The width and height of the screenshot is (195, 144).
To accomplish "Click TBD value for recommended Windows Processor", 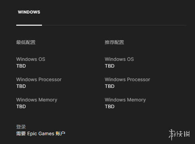I will 110,86.
